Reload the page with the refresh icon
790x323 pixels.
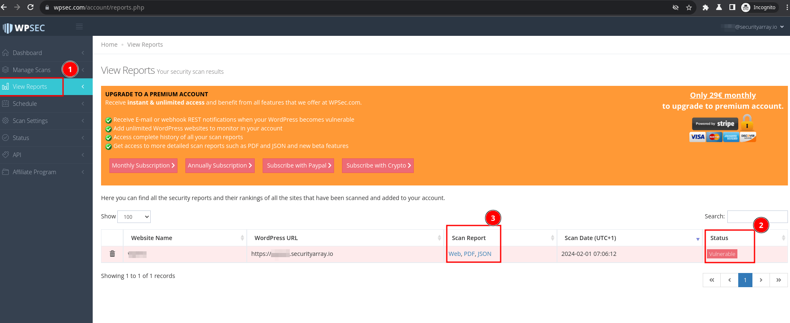pos(30,7)
